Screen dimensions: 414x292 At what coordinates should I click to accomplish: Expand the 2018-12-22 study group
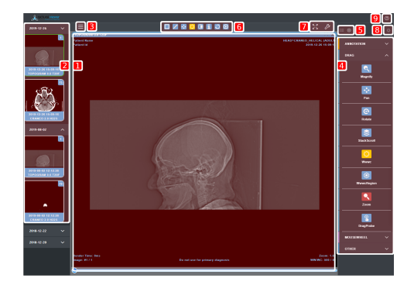point(46,231)
